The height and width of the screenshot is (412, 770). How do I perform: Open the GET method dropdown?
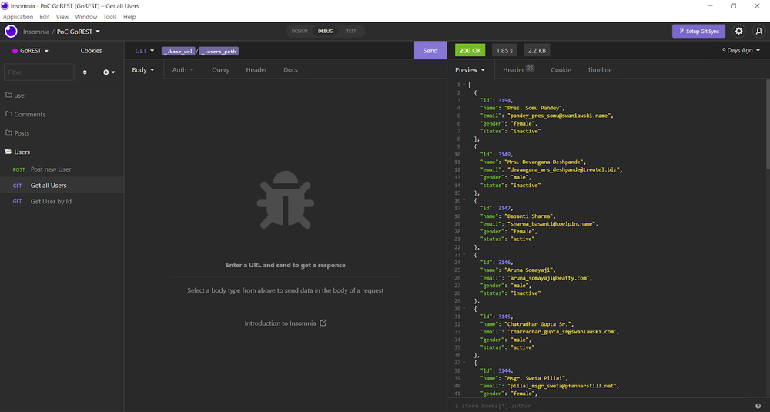145,51
